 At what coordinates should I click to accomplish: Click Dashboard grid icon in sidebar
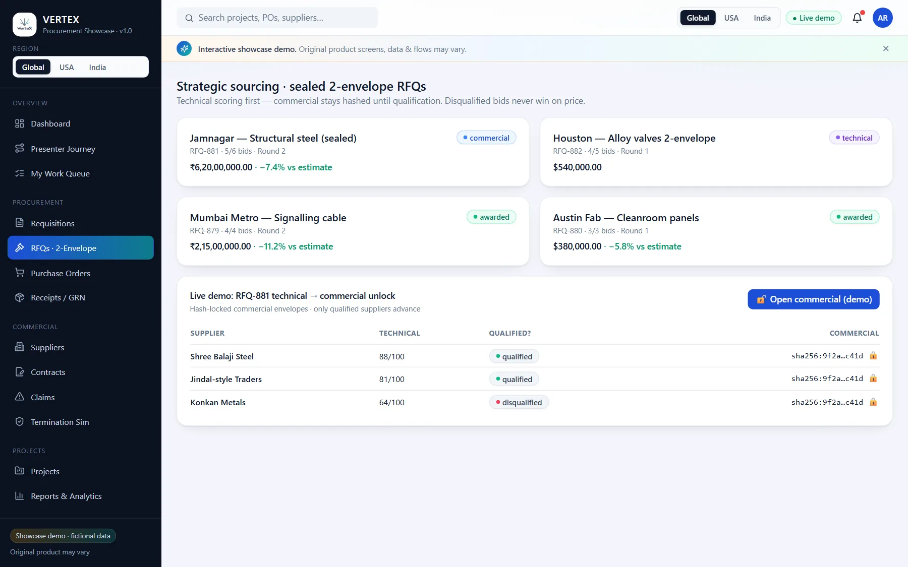[x=20, y=123]
